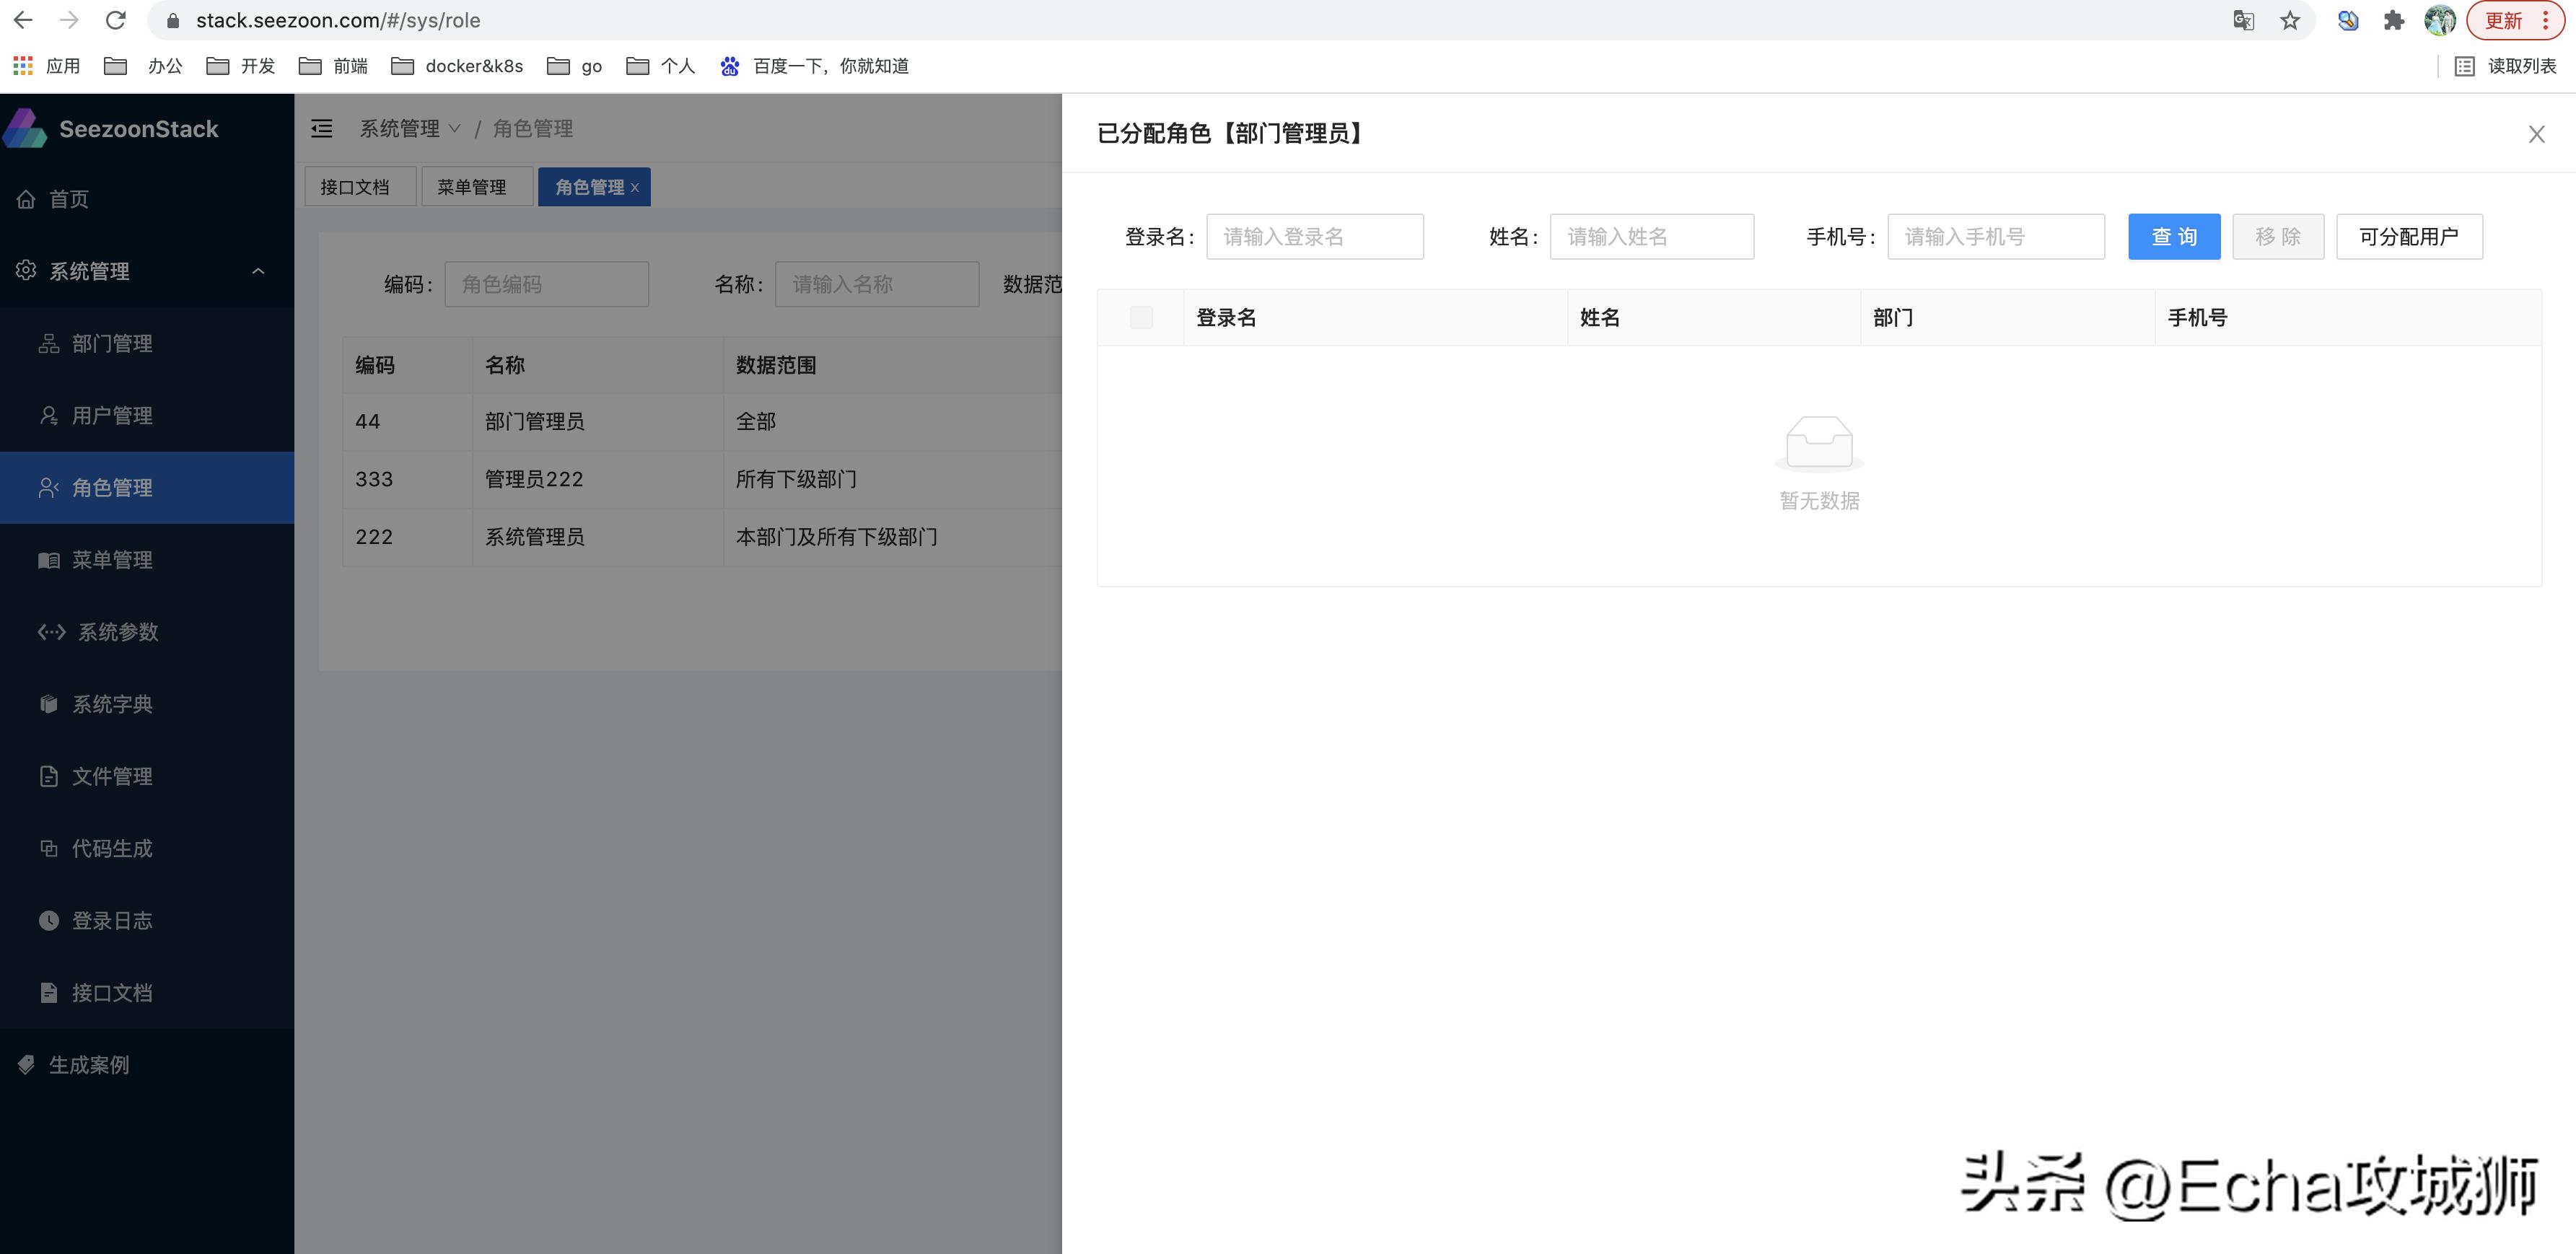2576x1254 pixels.
Task: Click the 请输入名称 input field
Action: 877,284
